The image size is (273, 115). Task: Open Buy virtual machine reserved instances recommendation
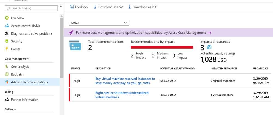125,81
